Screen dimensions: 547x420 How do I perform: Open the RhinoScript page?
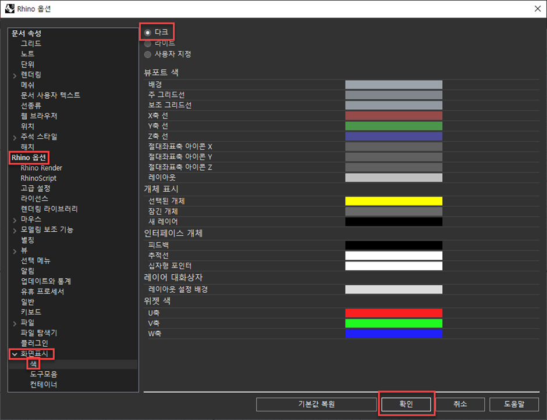(x=38, y=178)
